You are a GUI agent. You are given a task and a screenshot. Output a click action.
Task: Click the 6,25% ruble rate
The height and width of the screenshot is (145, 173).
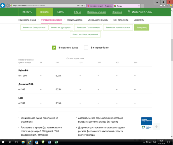[58, 76]
